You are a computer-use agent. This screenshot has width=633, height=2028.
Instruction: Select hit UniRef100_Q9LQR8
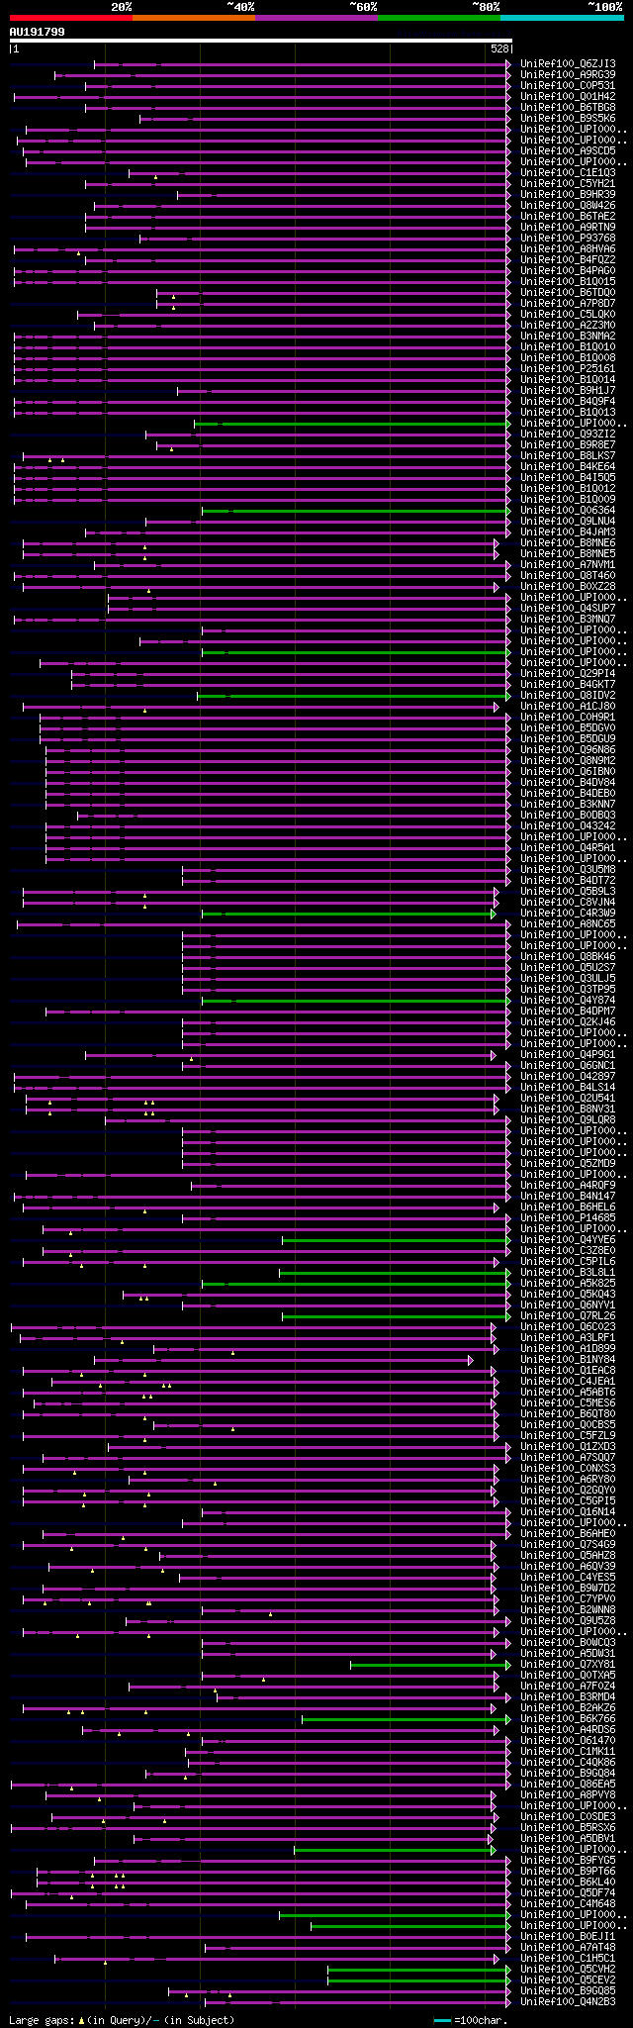(568, 1119)
